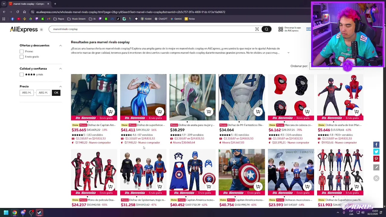This screenshot has width=386, height=217.
Task: Add the $31.258 Spiderman kids costume to cart
Action: 160,187
